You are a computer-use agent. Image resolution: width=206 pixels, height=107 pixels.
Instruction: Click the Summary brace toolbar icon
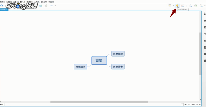coord(46,6)
